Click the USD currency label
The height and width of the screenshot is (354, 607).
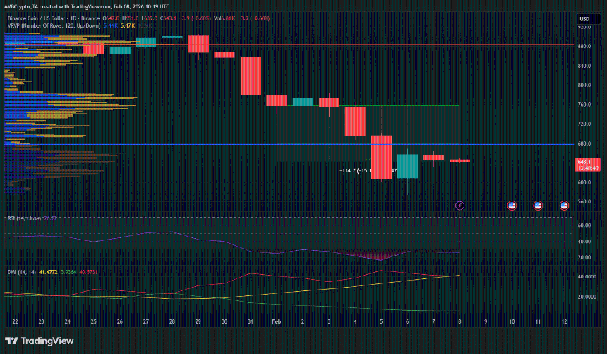pos(584,19)
